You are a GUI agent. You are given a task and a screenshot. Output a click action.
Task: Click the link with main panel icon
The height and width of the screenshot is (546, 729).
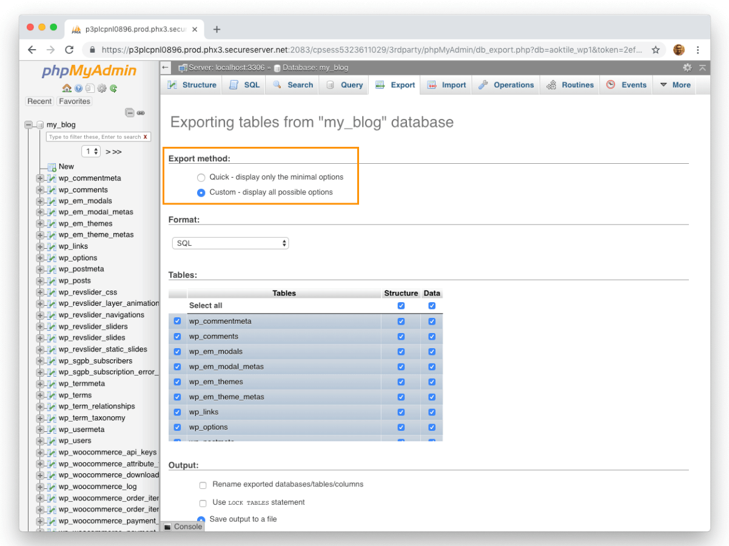[x=141, y=112]
